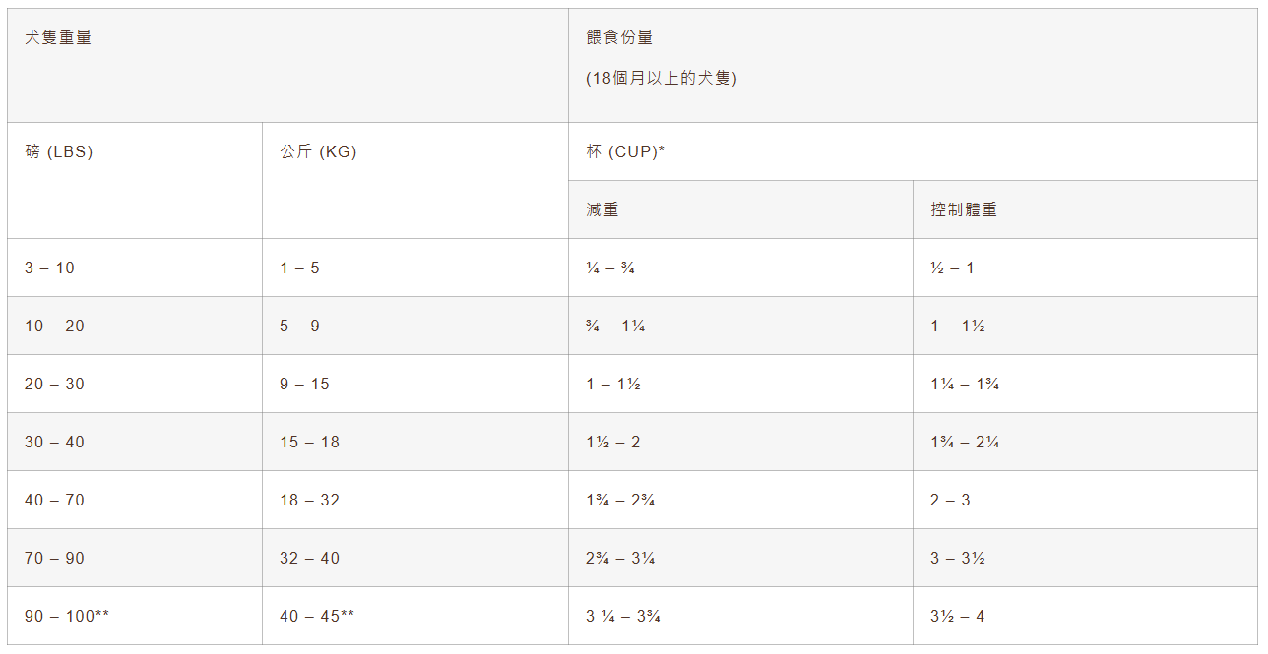The width and height of the screenshot is (1268, 654).
Task: Click the 1¾ – 2¾ weight-loss cell
Action: coord(620,500)
